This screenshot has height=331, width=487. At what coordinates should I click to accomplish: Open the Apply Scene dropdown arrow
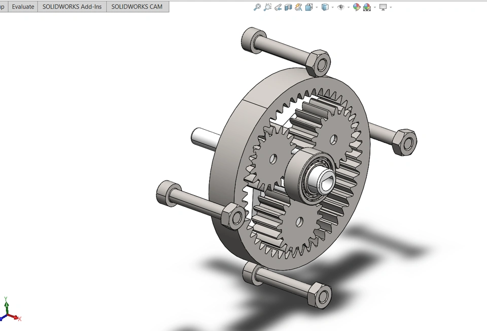pos(374,7)
